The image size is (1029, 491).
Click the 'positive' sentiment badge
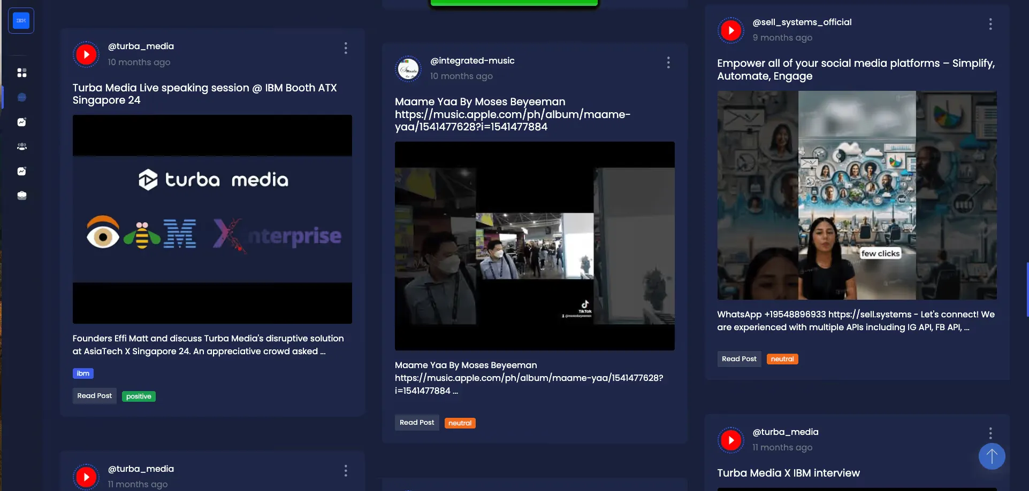139,396
